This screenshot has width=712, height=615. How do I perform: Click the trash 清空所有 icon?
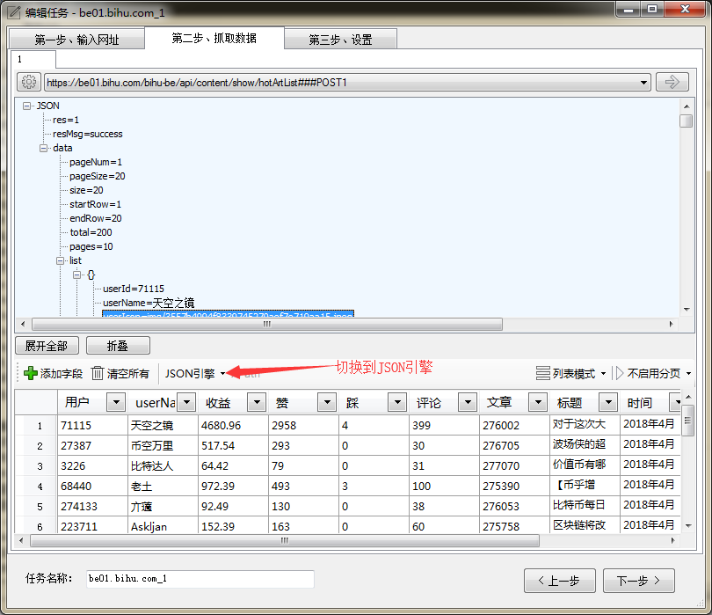pos(98,373)
